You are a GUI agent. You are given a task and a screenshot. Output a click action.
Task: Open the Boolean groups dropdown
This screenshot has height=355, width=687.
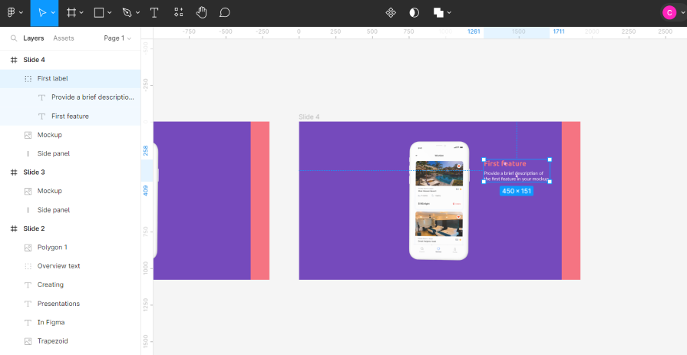click(441, 12)
